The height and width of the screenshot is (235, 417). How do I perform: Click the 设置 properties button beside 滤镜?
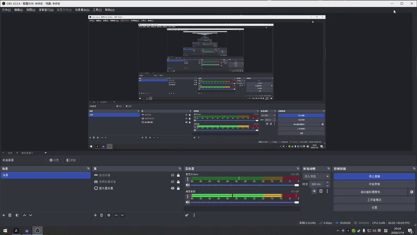pos(54,160)
